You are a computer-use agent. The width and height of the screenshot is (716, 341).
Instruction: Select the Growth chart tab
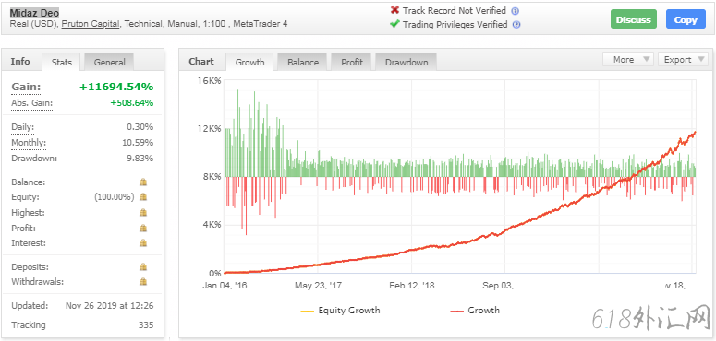249,63
